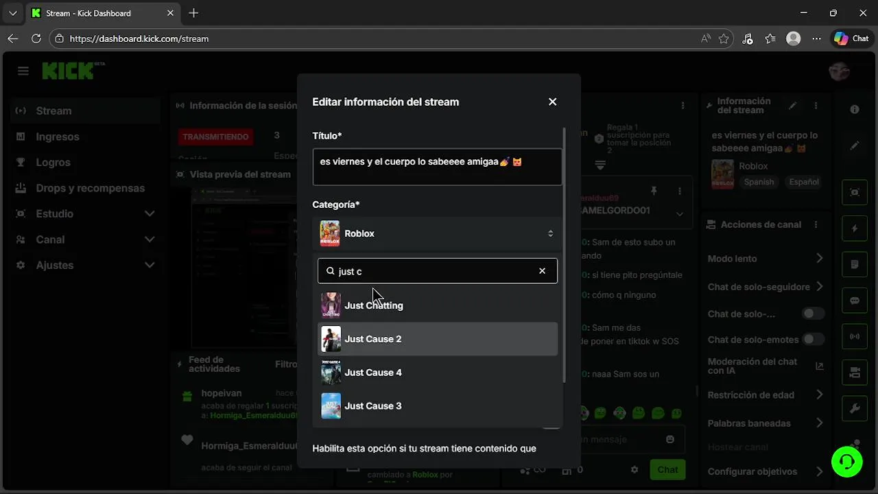This screenshot has width=878, height=494.
Task: Click the Spanish tag
Action: 759,183
